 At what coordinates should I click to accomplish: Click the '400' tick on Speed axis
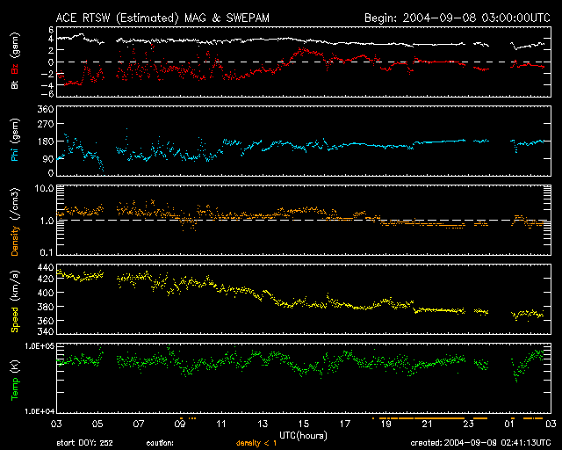(46, 293)
